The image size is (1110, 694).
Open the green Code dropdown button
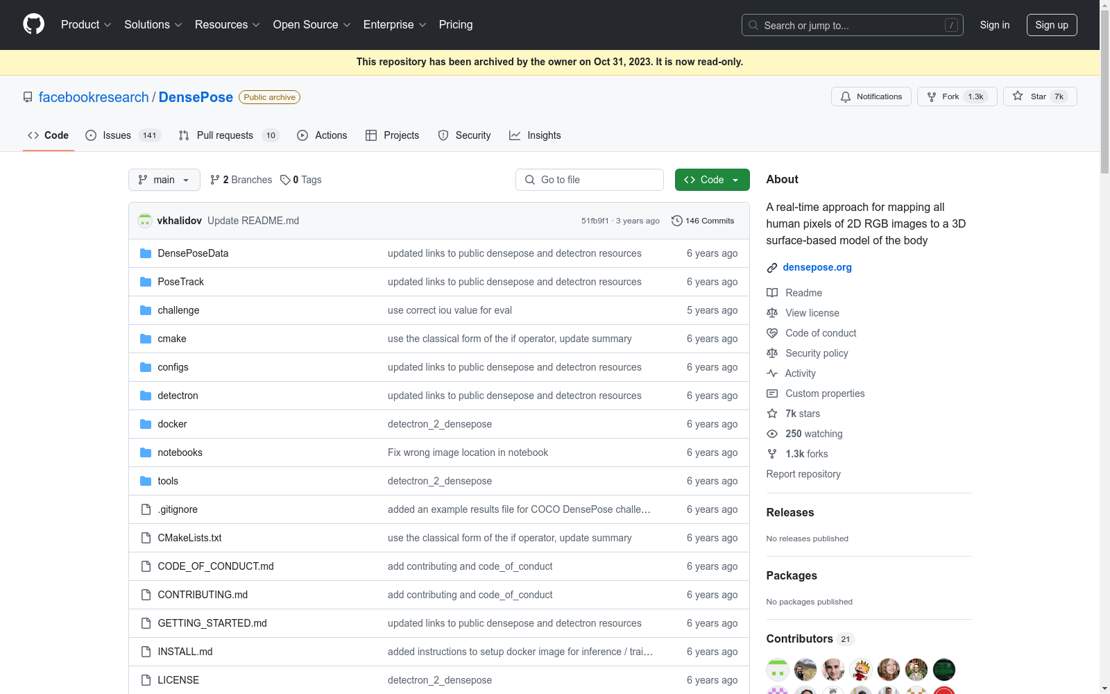(x=712, y=180)
